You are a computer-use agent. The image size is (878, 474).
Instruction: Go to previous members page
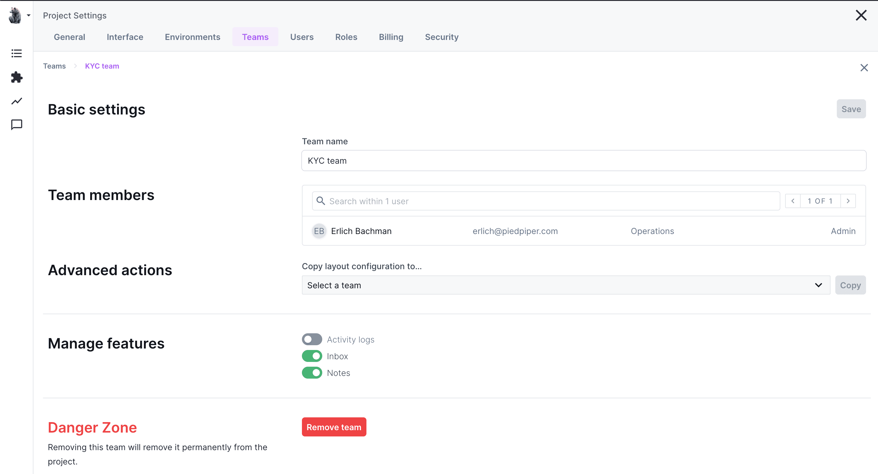(793, 201)
